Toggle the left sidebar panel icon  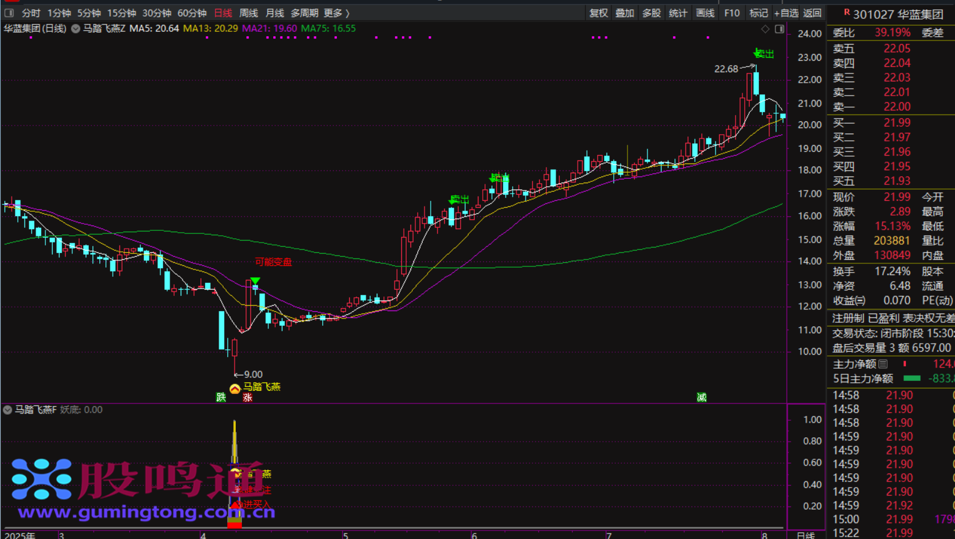click(9, 13)
